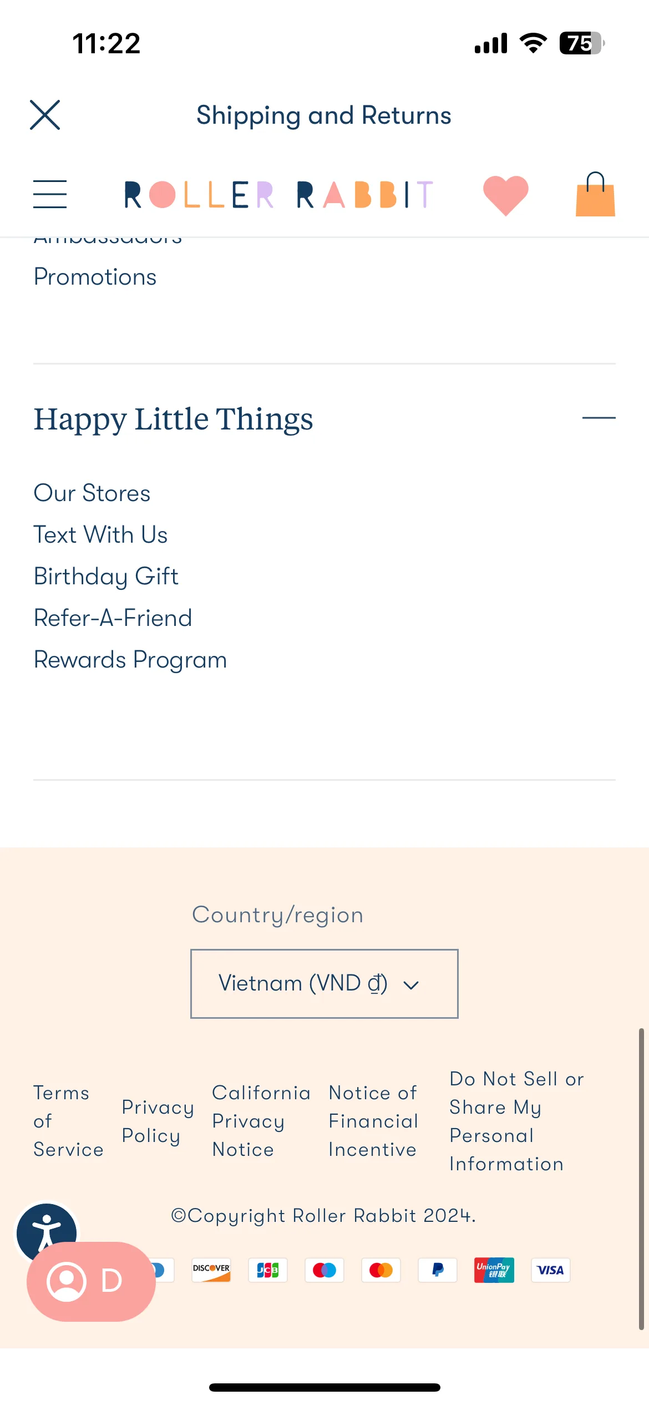Open wishlist via the heart icon
This screenshot has width=649, height=1405.
[505, 195]
